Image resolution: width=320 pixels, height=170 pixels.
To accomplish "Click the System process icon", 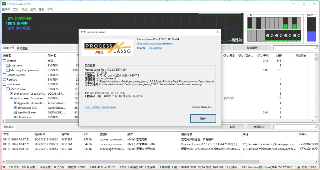I will (x=4, y=61).
